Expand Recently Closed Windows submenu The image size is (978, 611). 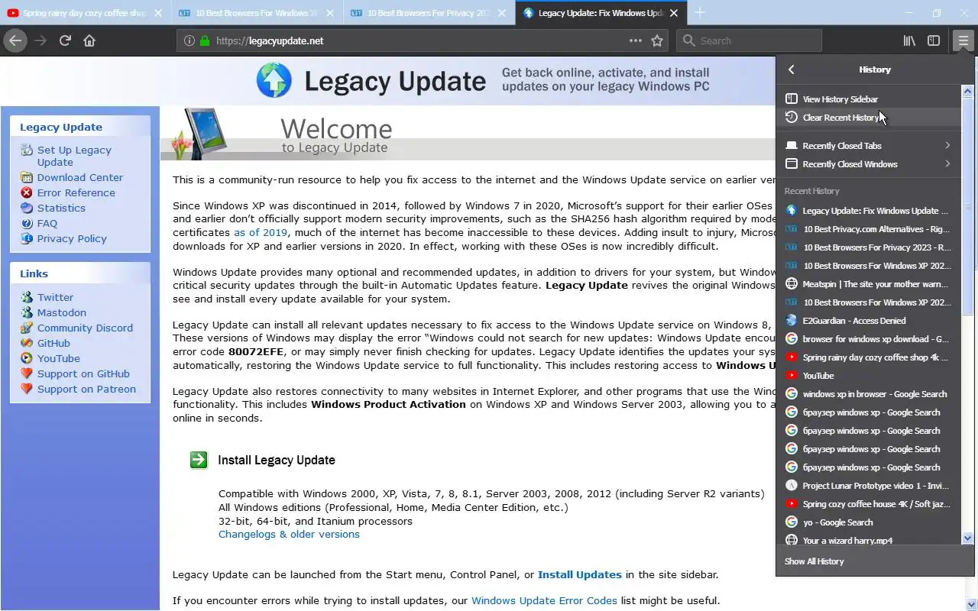[x=869, y=164]
